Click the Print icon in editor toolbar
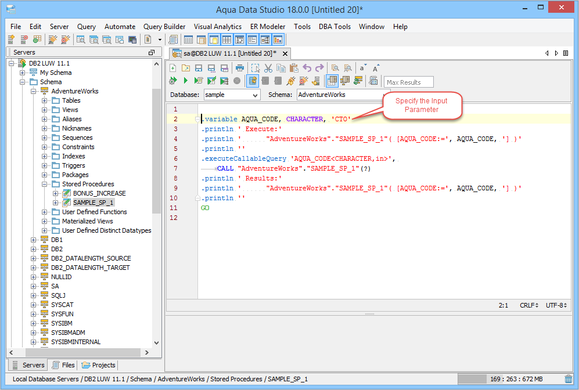 (x=239, y=68)
